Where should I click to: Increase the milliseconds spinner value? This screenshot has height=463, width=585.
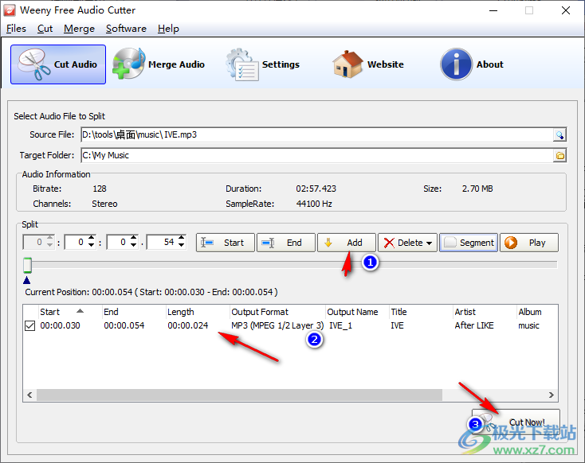(x=181, y=239)
